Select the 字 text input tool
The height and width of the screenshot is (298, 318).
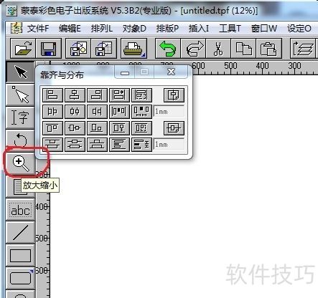[x=20, y=117]
